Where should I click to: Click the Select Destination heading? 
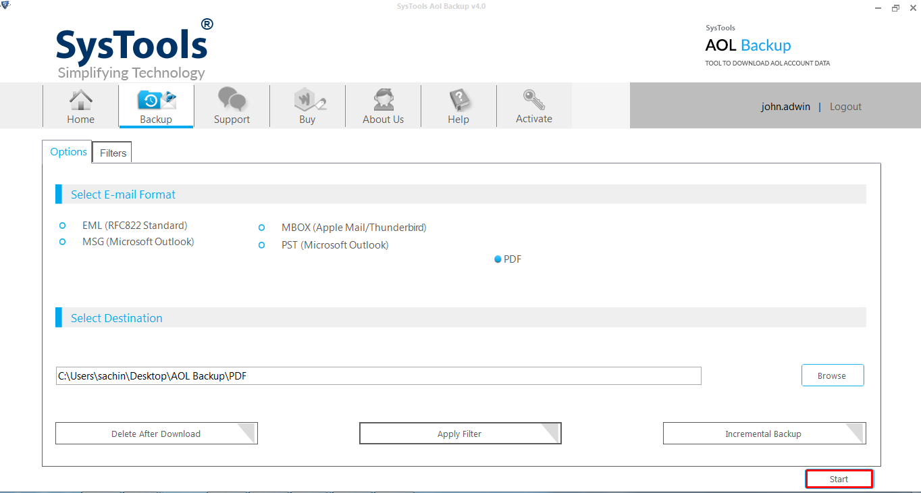tap(117, 318)
